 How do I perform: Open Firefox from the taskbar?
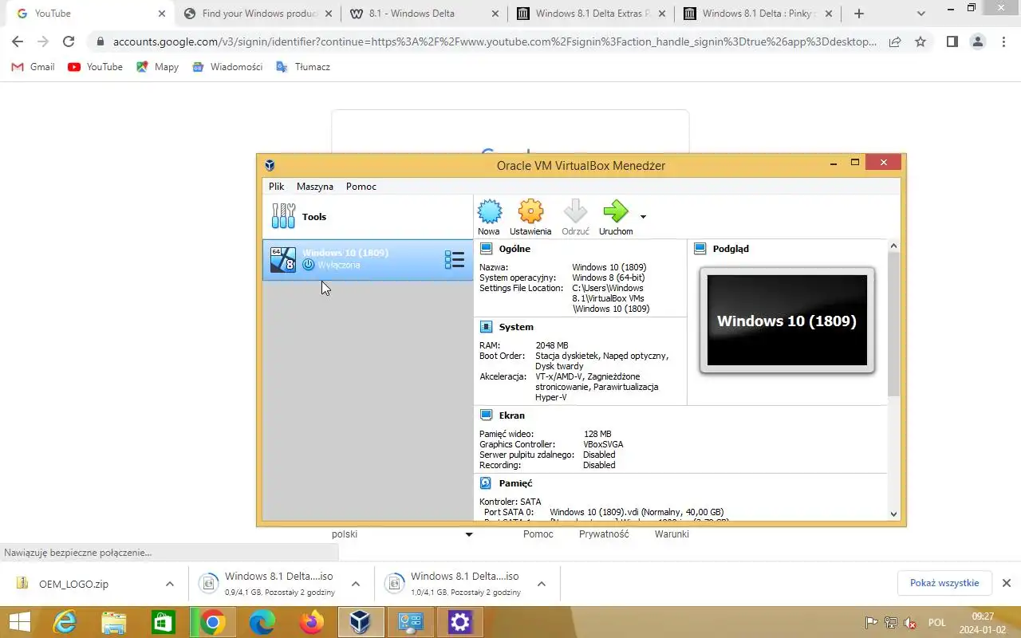312,622
